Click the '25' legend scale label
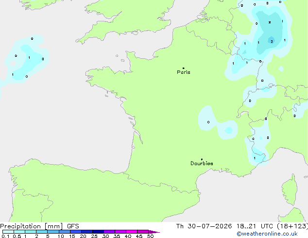The width and height of the screenshot is (308, 238). [94, 236]
